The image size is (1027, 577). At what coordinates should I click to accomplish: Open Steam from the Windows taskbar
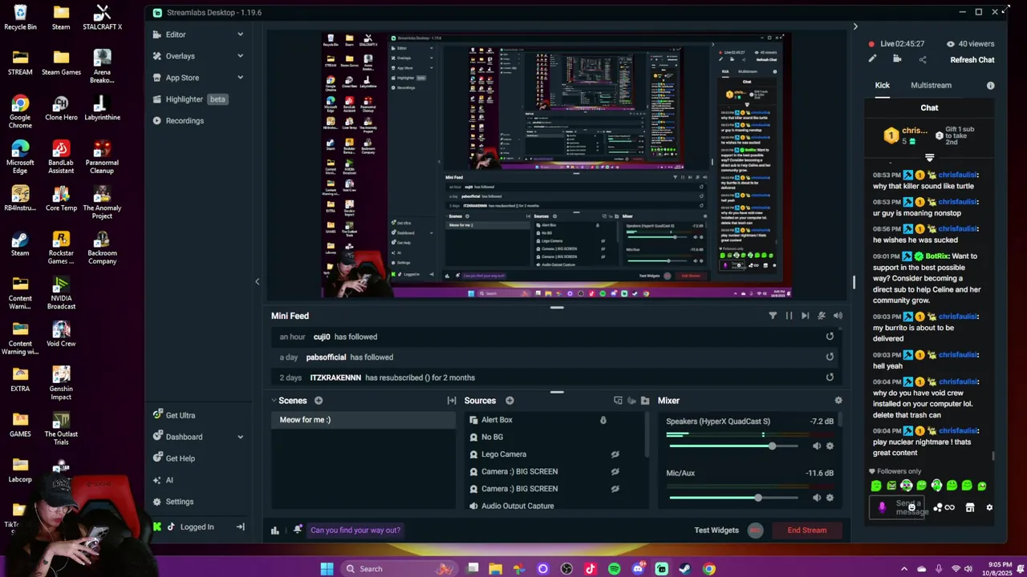[684, 569]
